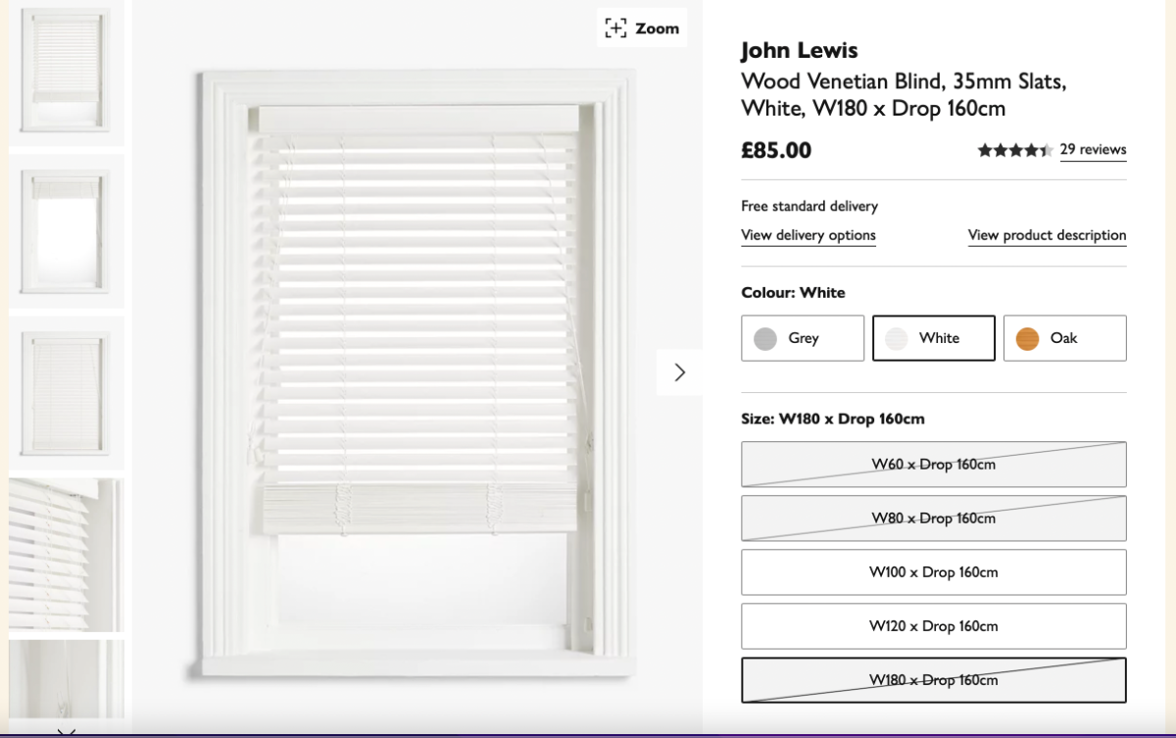Screen dimensions: 1176x738
Task: Expand more thumbnails with down chevron
Action: click(x=67, y=730)
